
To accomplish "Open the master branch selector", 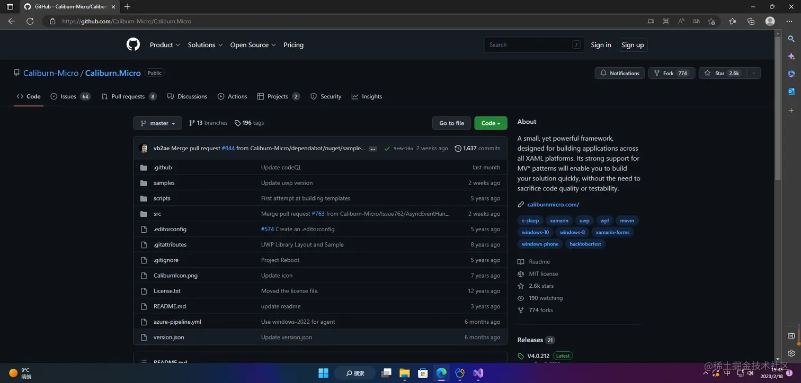I will pyautogui.click(x=157, y=123).
